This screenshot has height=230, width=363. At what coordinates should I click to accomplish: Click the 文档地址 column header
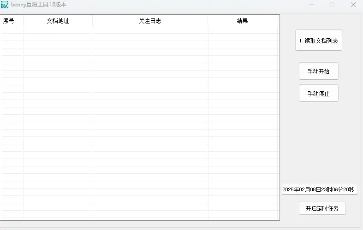click(58, 21)
